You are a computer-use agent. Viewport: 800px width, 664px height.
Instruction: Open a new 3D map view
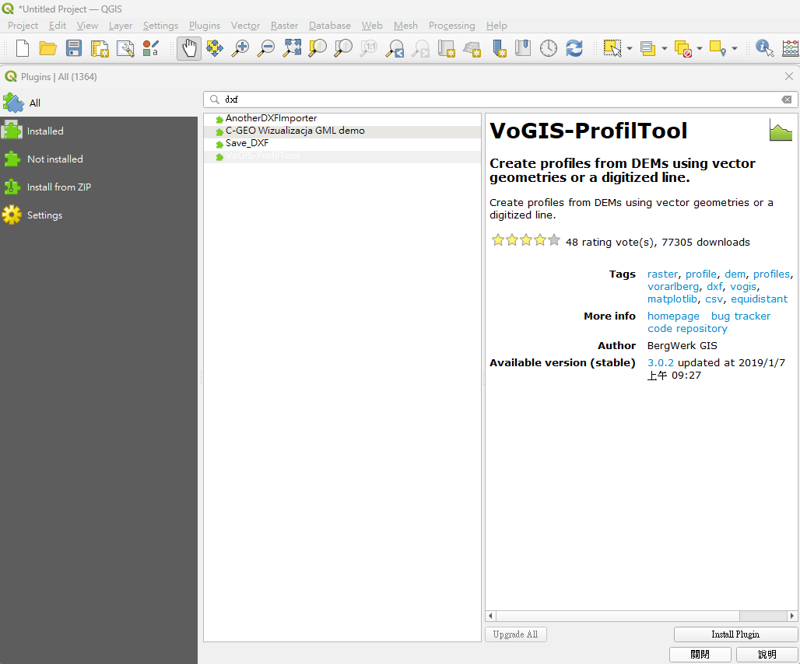(x=472, y=48)
